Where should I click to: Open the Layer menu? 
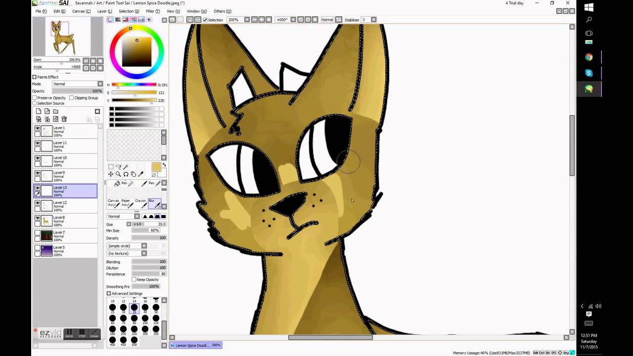click(x=104, y=11)
